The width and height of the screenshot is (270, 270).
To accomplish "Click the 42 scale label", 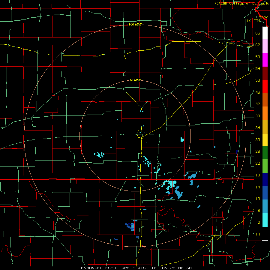I will tap(258, 104).
